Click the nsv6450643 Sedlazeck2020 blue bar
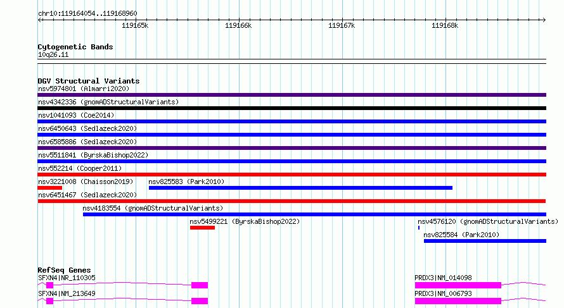Image resolution: width=564 pixels, height=308 pixels. 292,135
